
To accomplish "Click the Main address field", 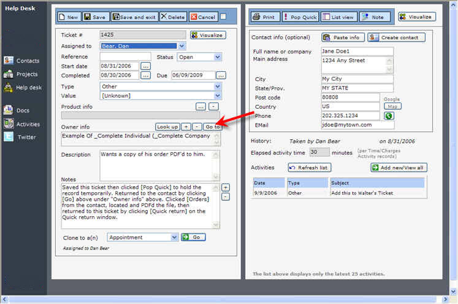I will tap(357, 64).
